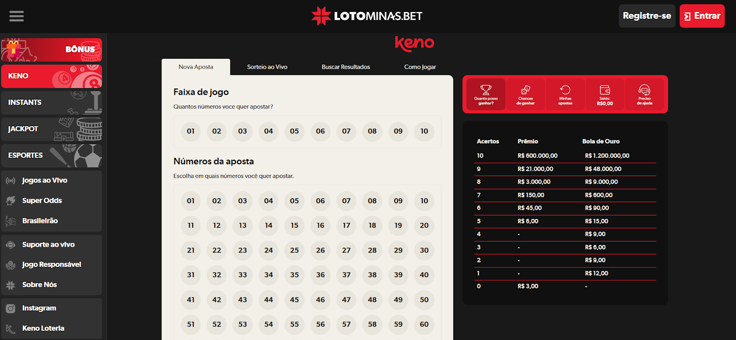Click the 'Acertos' column header

point(488,141)
